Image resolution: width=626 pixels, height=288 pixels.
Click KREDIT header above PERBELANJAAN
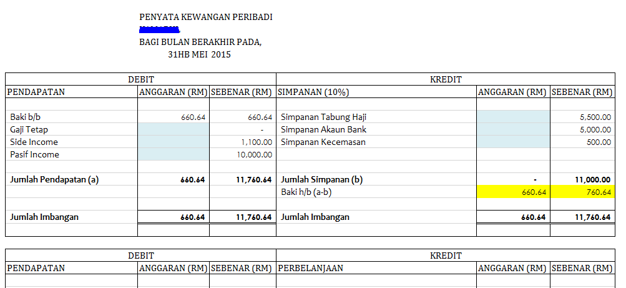point(446,256)
